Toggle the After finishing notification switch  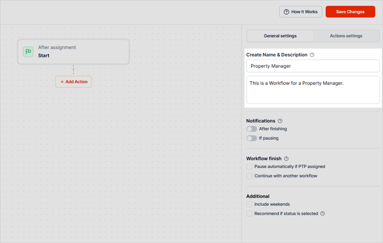pos(252,129)
